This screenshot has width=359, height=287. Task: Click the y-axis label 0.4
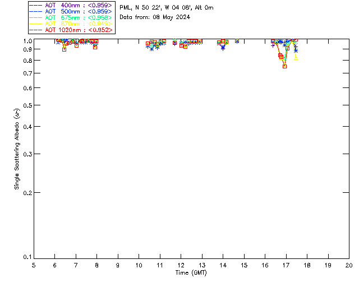click(27, 127)
